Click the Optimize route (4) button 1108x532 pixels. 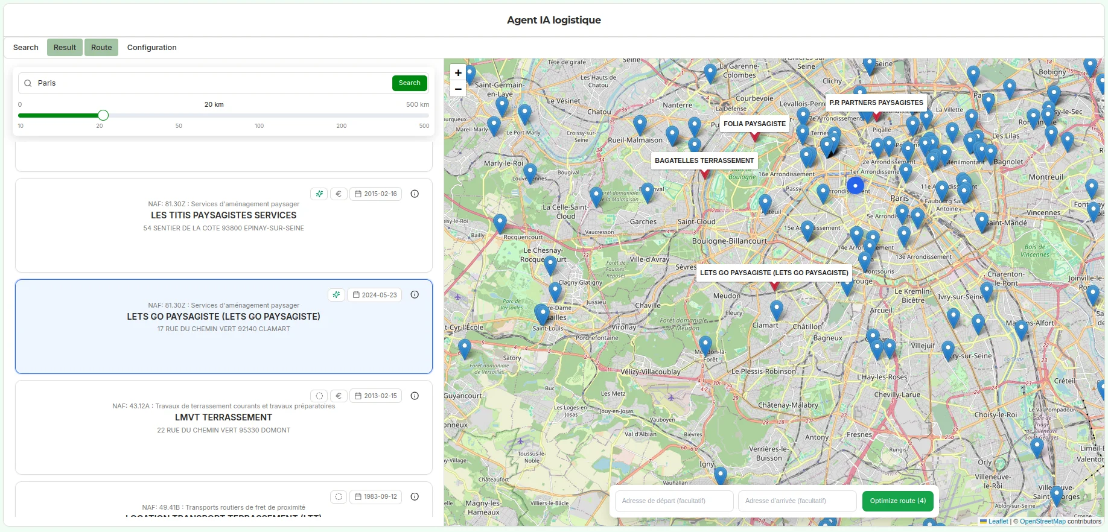point(898,501)
